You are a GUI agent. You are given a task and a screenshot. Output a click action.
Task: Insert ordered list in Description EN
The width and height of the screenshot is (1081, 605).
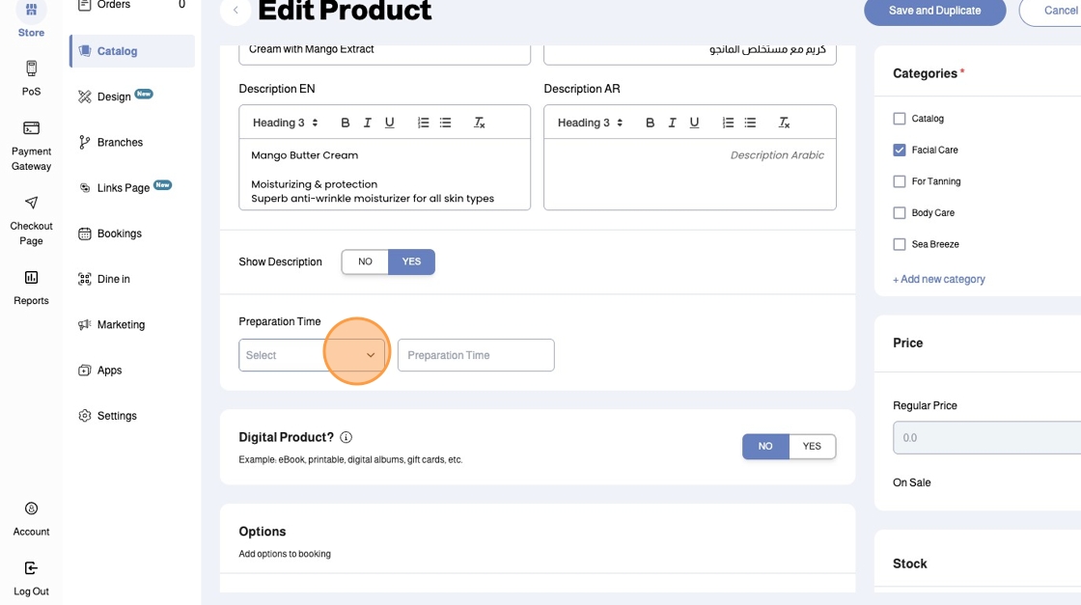[423, 123]
